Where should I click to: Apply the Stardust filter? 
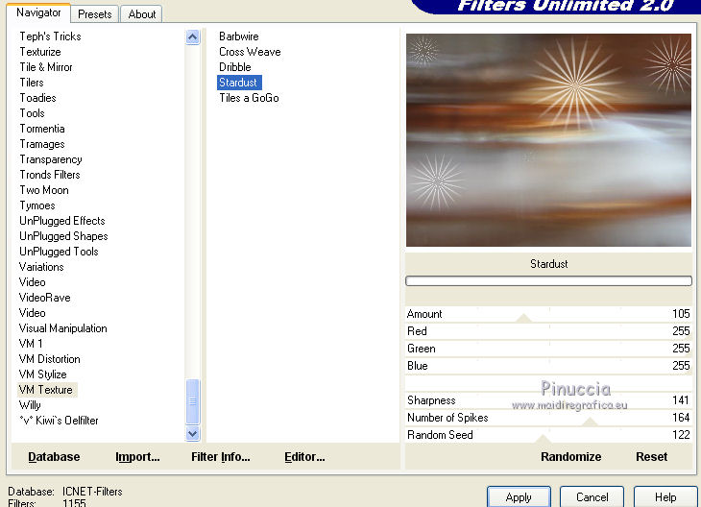(x=519, y=497)
